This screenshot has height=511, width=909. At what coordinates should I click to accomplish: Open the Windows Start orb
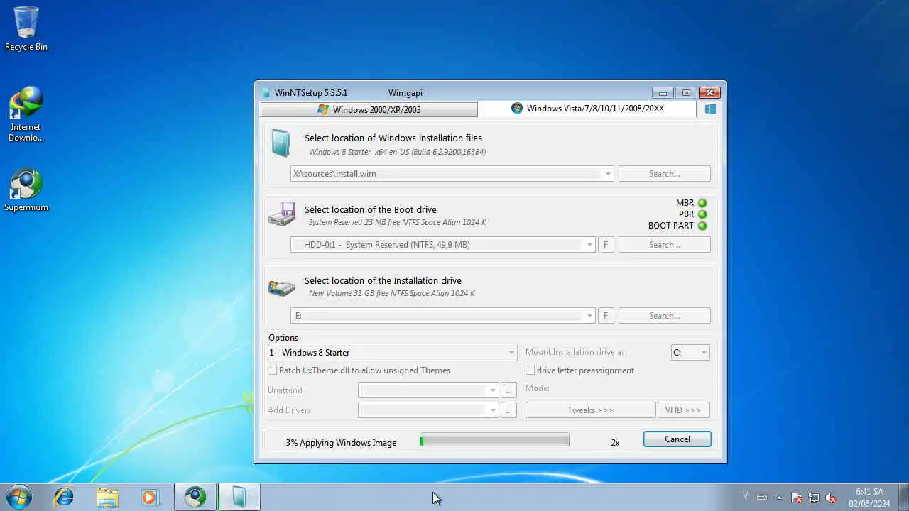click(19, 497)
